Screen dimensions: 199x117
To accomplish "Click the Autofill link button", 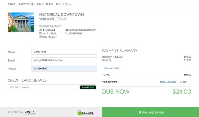I will pyautogui.click(x=88, y=87).
